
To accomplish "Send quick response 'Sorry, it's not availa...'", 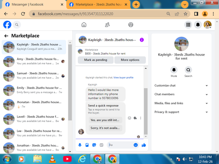I will pyautogui.click(x=105, y=128).
